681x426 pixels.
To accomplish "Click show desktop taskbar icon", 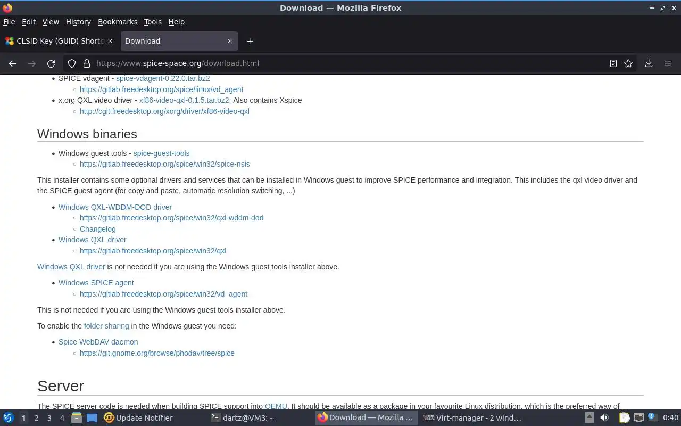I will pos(92,418).
